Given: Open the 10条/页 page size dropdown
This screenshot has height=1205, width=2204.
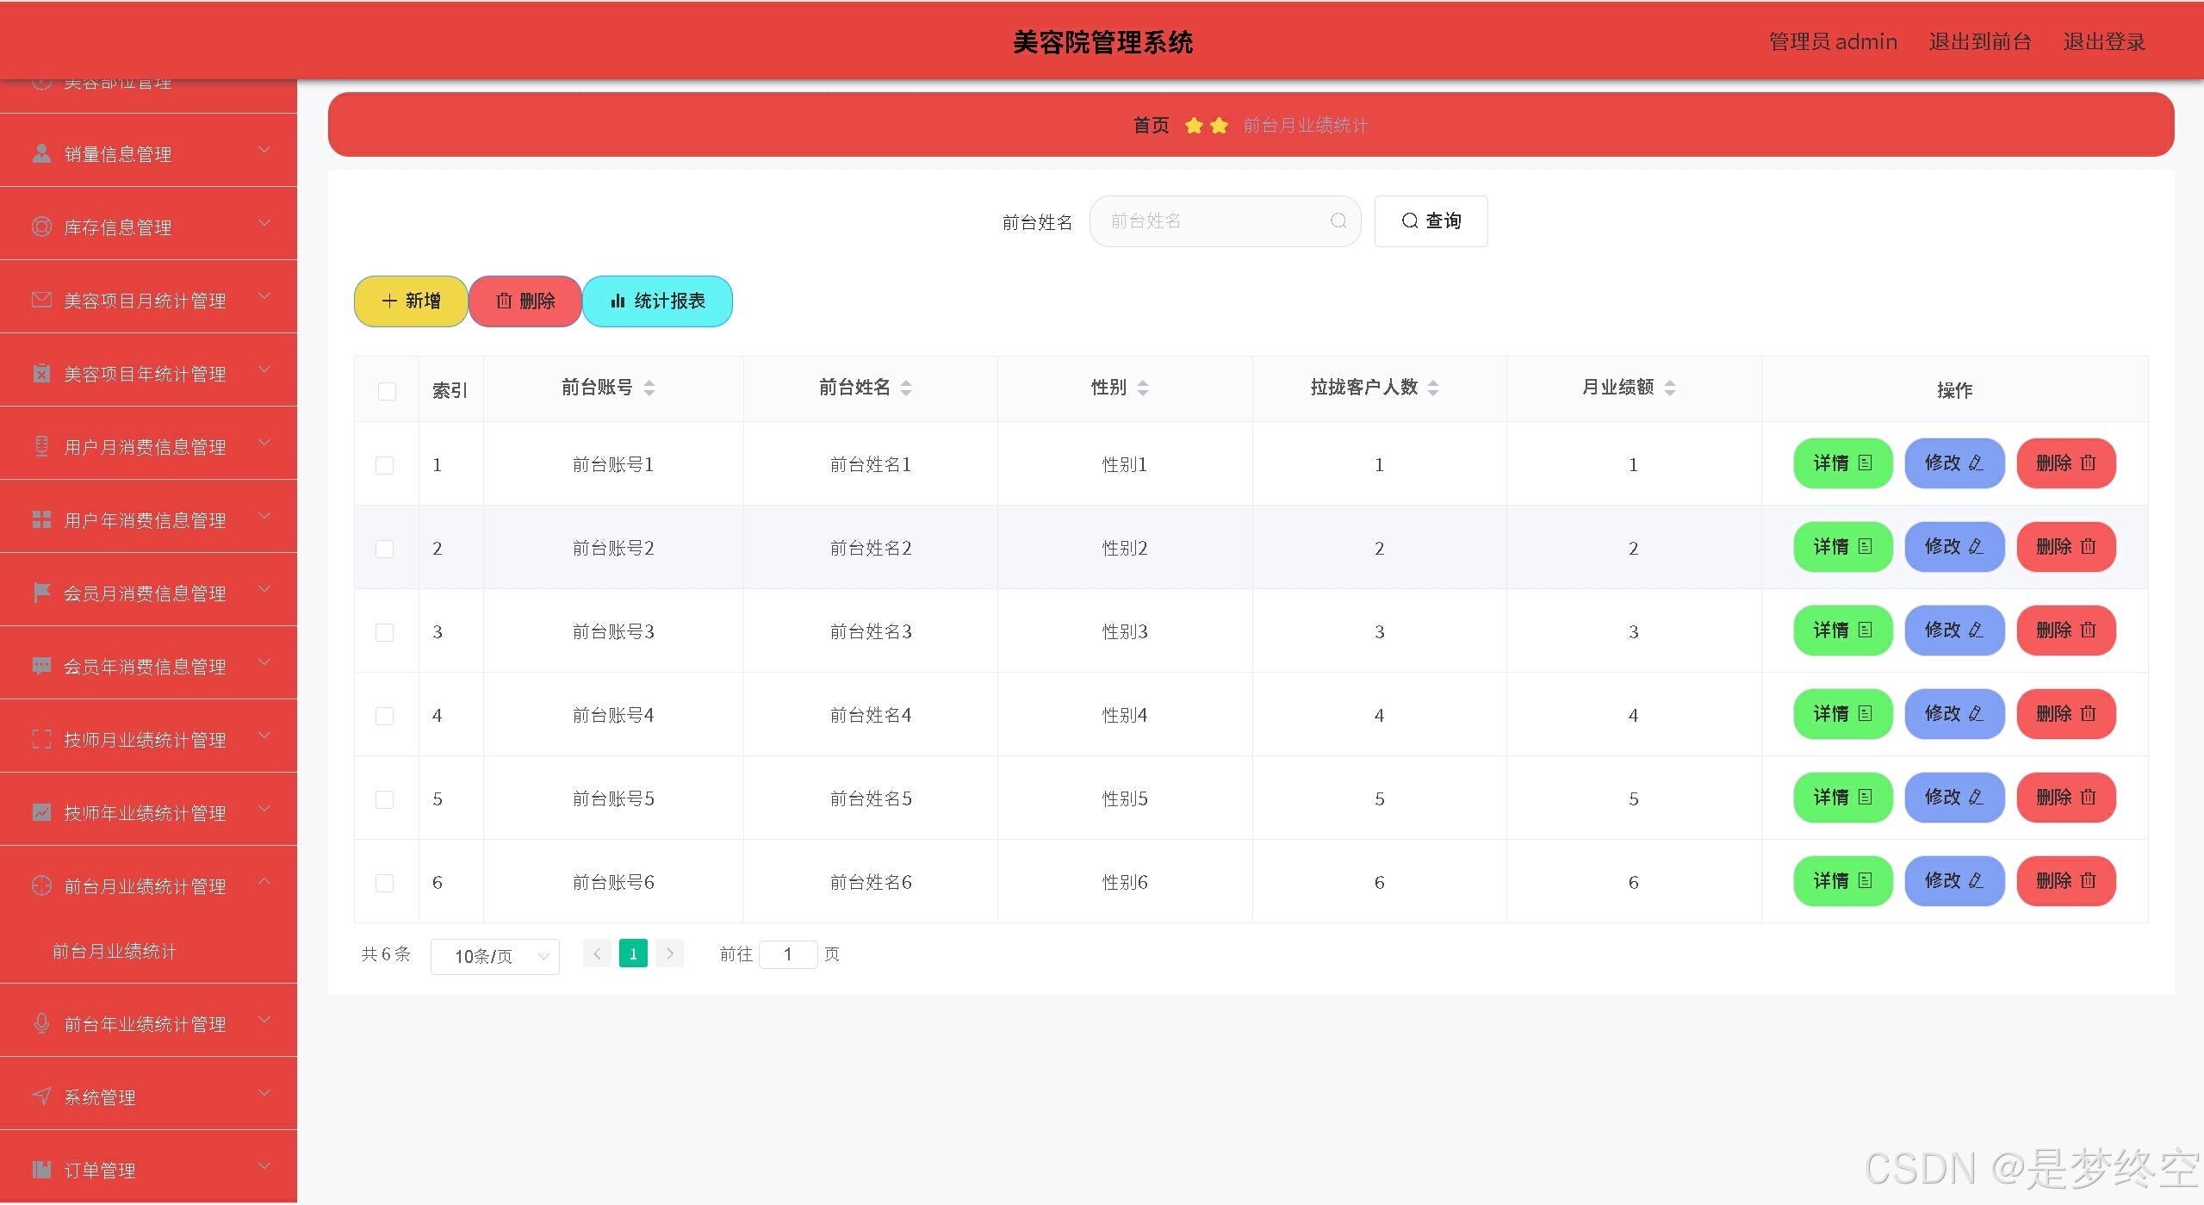Looking at the screenshot, I should (x=494, y=956).
